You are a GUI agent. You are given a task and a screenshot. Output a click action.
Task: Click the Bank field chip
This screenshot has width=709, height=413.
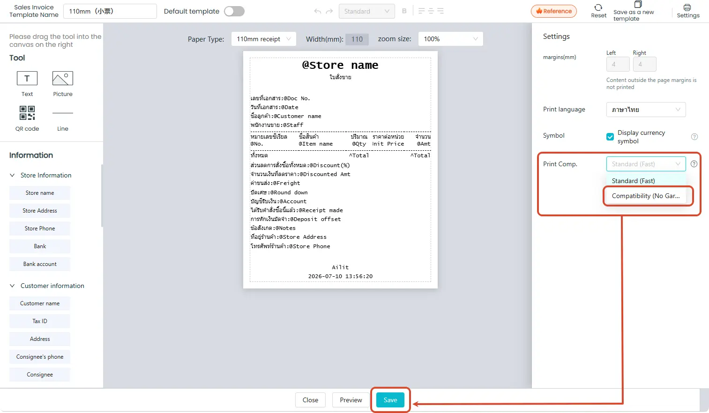[x=40, y=246]
